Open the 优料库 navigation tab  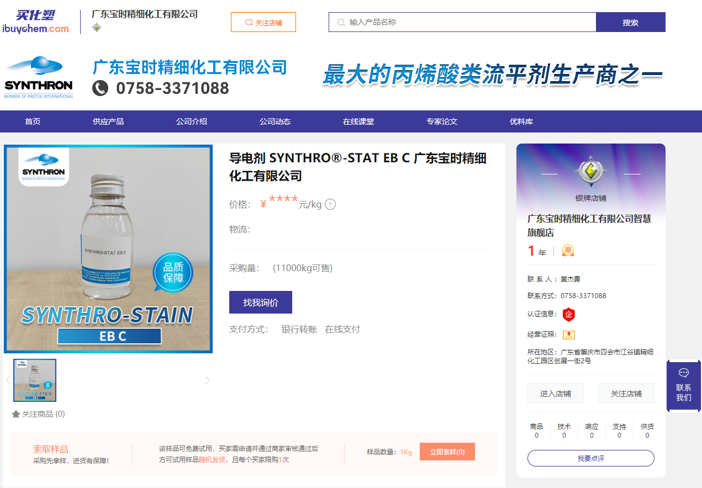(x=521, y=121)
